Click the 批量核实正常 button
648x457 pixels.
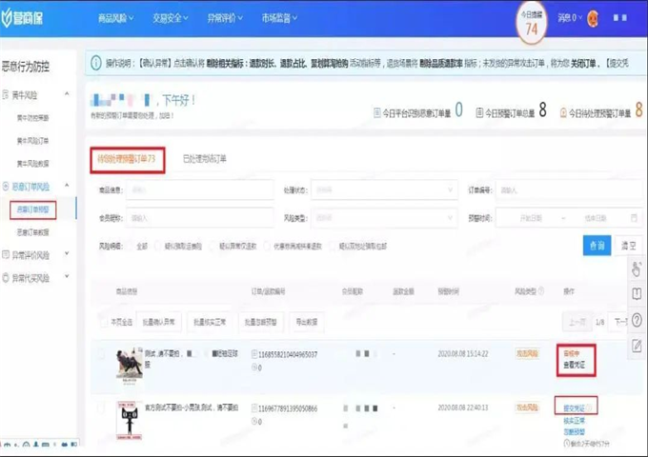point(210,322)
